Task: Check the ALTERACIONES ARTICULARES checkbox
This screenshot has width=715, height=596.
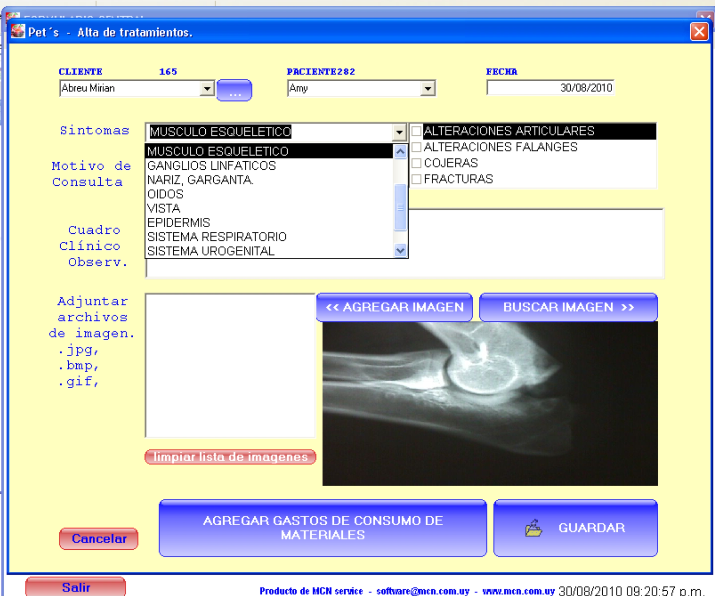Action: (x=416, y=131)
